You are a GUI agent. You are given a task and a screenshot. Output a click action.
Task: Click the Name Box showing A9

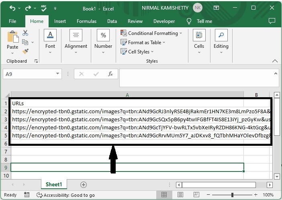click(x=28, y=74)
